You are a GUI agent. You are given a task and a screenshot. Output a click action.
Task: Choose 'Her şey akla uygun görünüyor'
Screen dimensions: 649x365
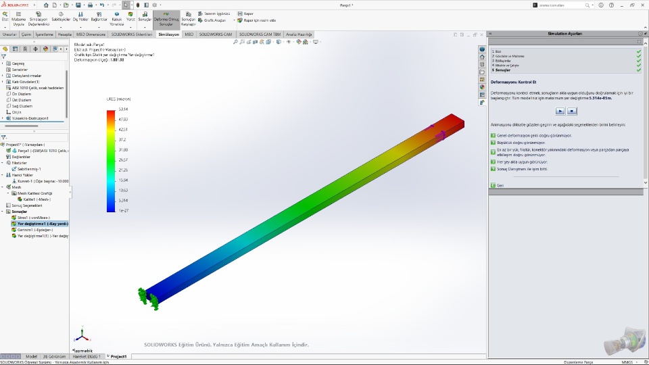(x=522, y=162)
